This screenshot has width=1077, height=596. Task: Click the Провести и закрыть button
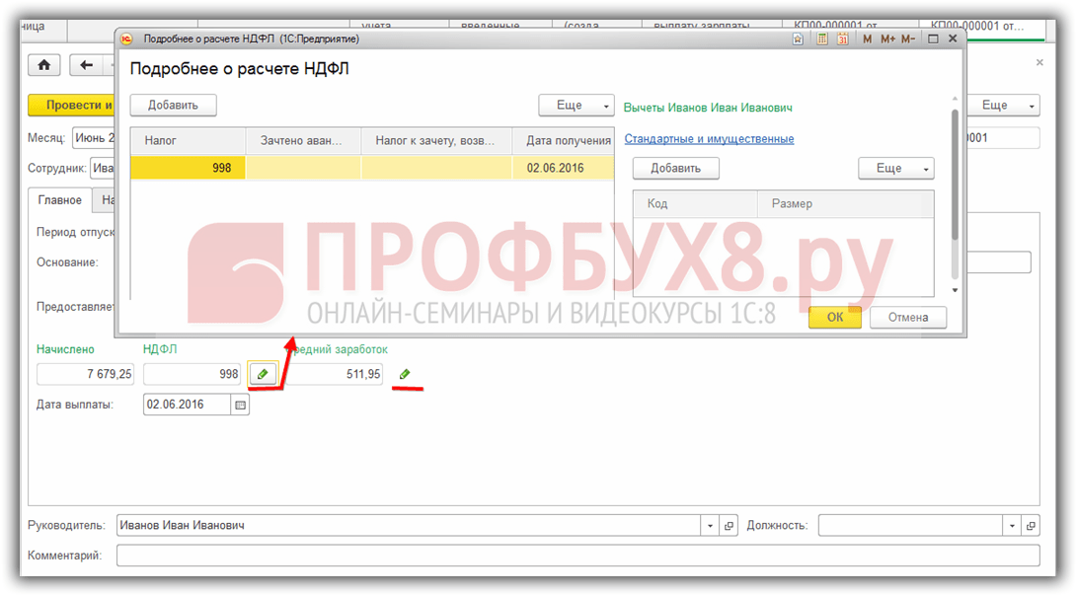click(x=71, y=105)
